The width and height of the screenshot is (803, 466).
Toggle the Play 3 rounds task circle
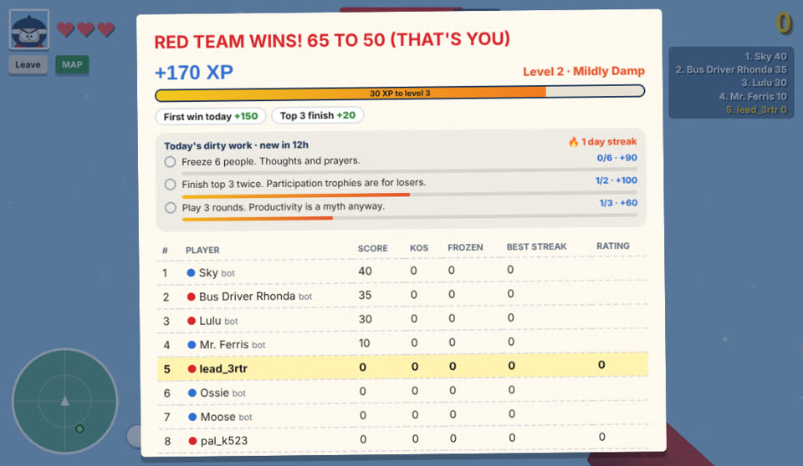171,208
